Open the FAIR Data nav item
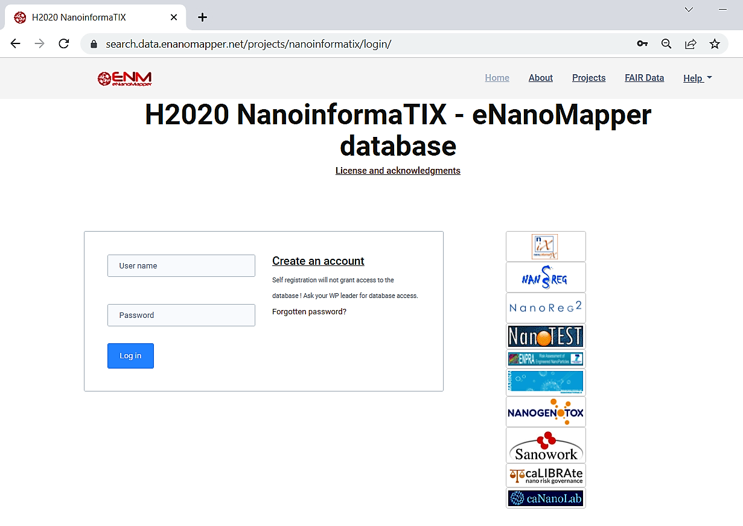Image resolution: width=743 pixels, height=526 pixels. point(645,78)
